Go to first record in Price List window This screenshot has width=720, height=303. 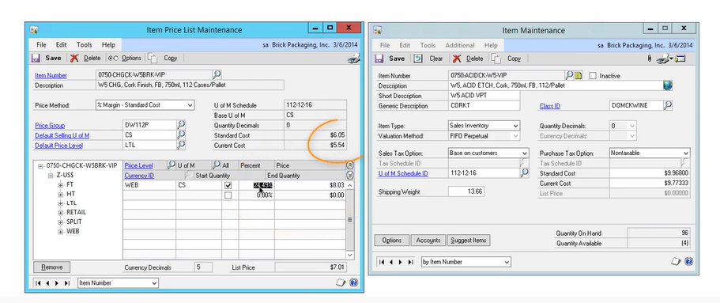click(x=39, y=283)
